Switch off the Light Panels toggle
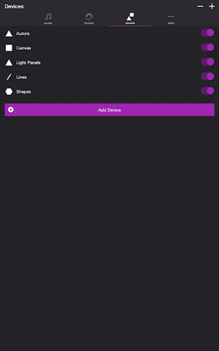Screen dimensions: 219x351 pyautogui.click(x=208, y=62)
